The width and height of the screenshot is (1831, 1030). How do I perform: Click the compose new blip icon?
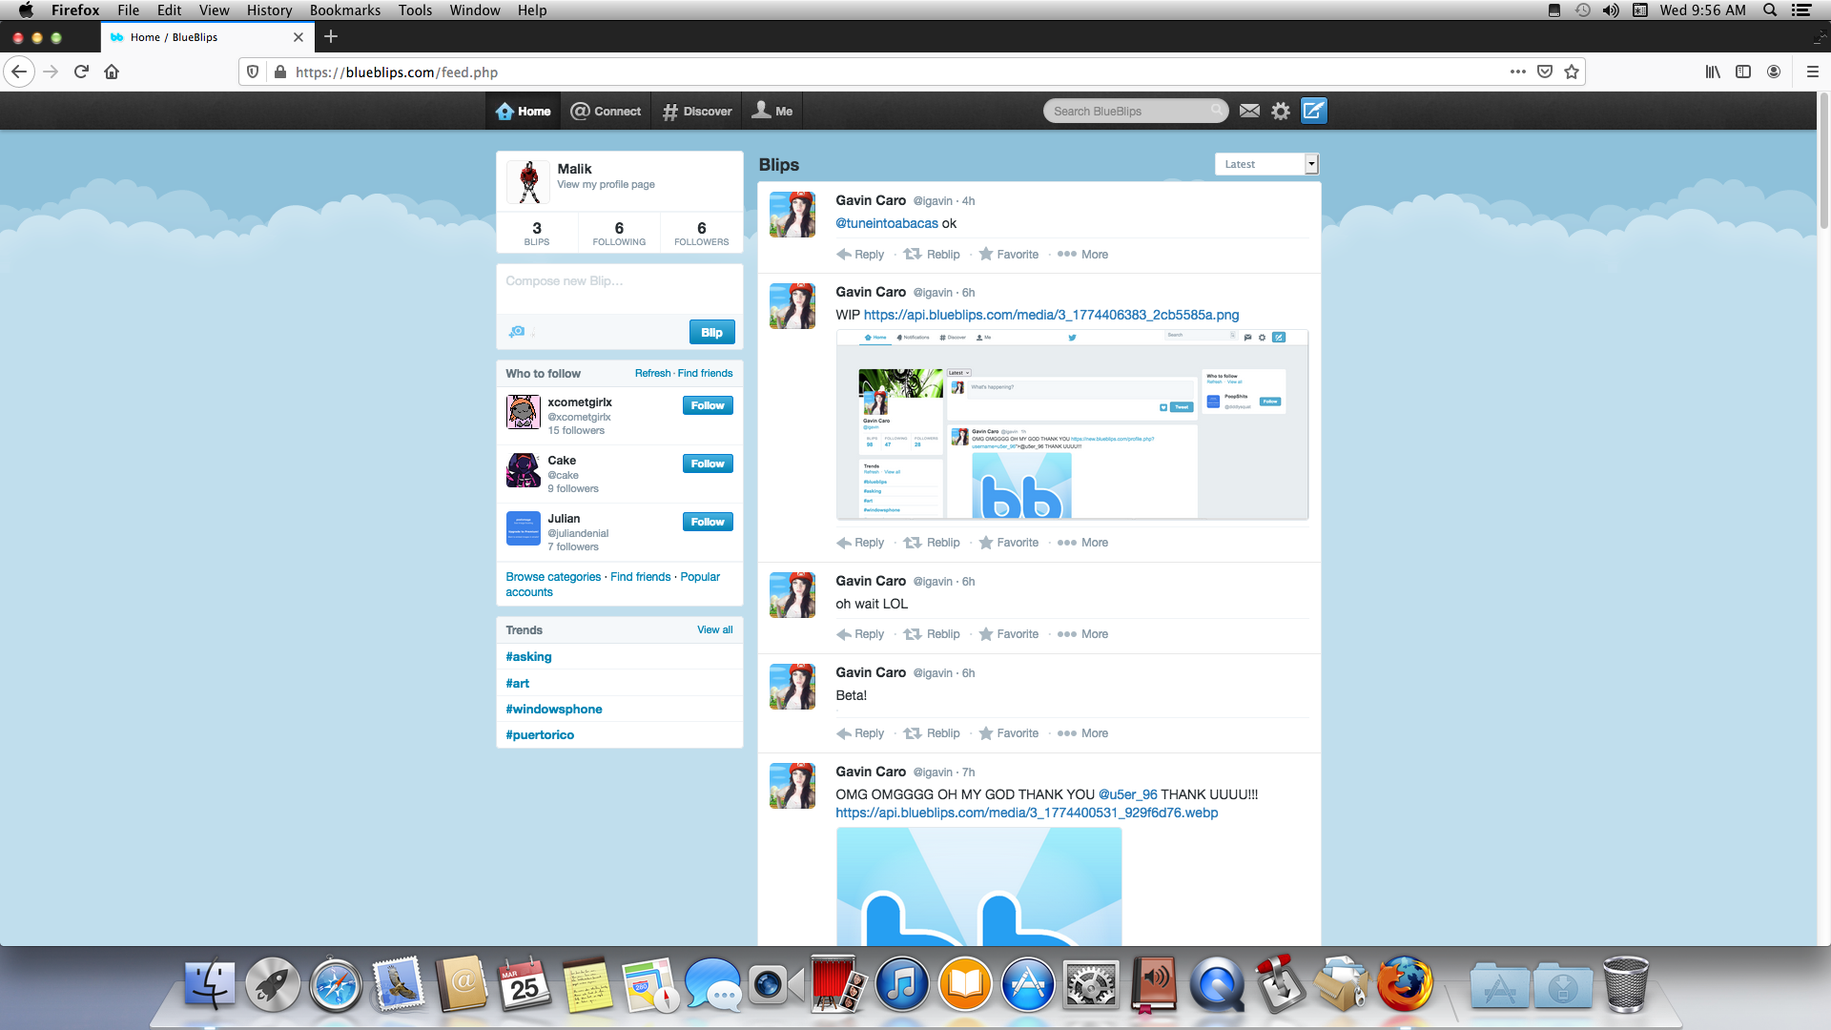(1313, 111)
